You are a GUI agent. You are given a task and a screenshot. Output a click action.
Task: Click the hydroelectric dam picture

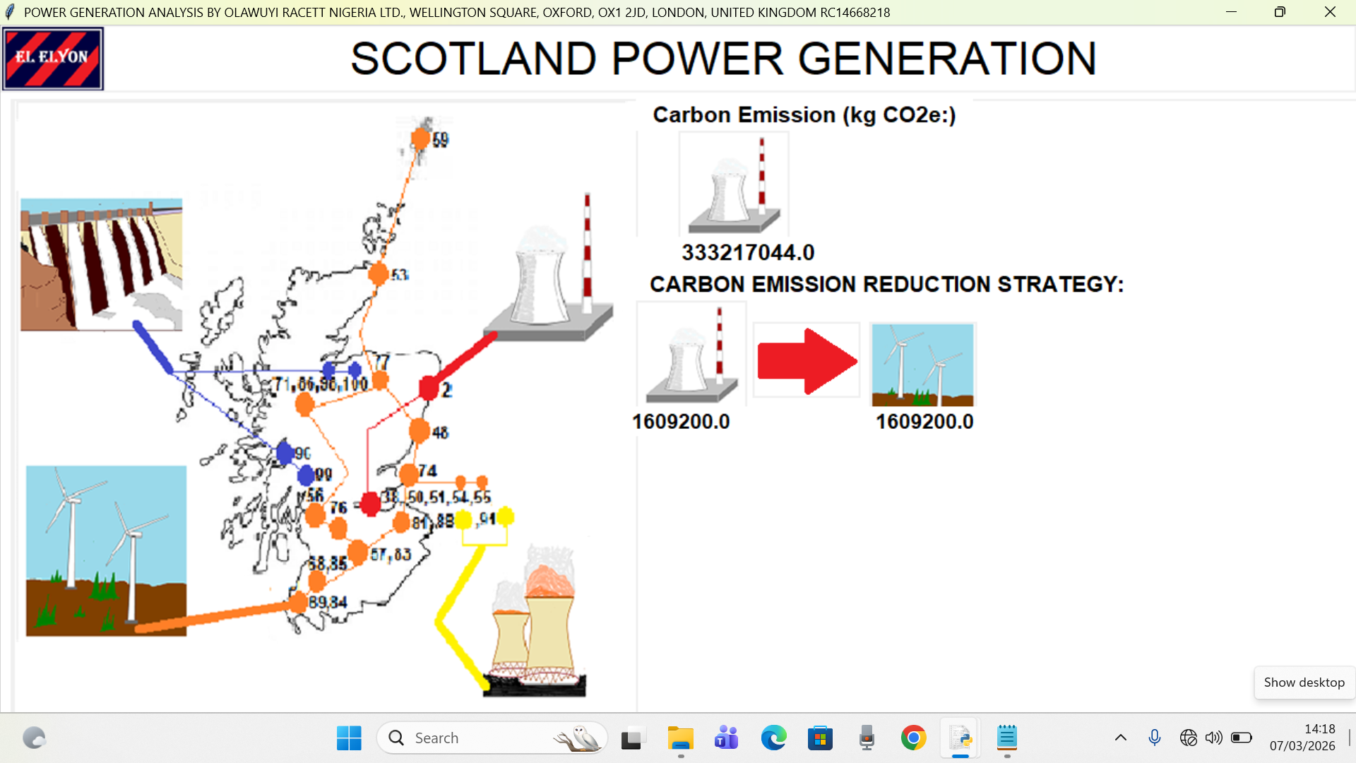tap(101, 265)
